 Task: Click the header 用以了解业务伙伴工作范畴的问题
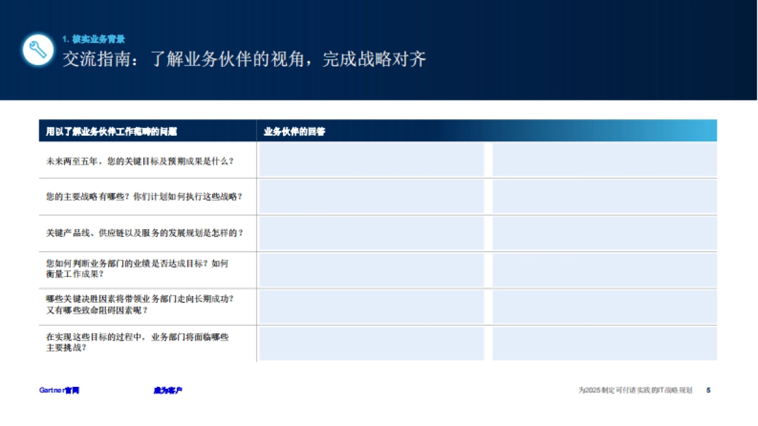point(112,131)
